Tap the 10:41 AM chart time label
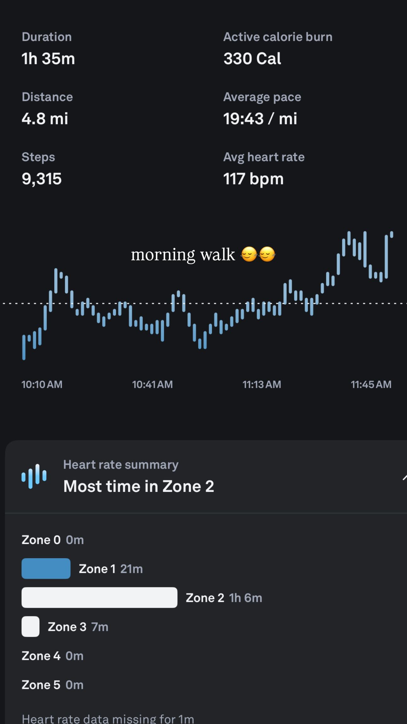Viewport: 407px width, 724px height. [152, 384]
